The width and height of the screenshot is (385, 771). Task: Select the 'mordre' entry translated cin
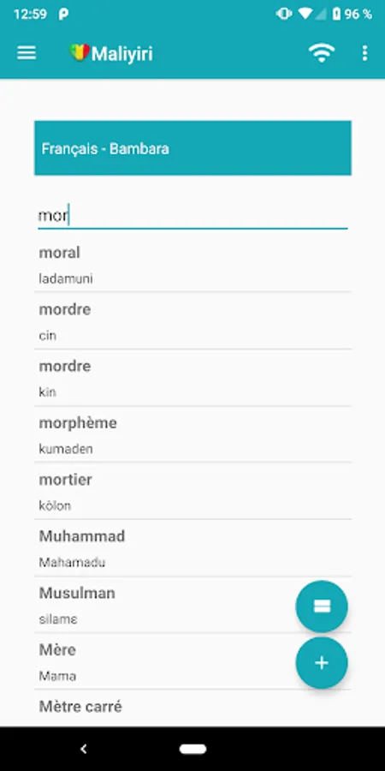[x=192, y=321]
